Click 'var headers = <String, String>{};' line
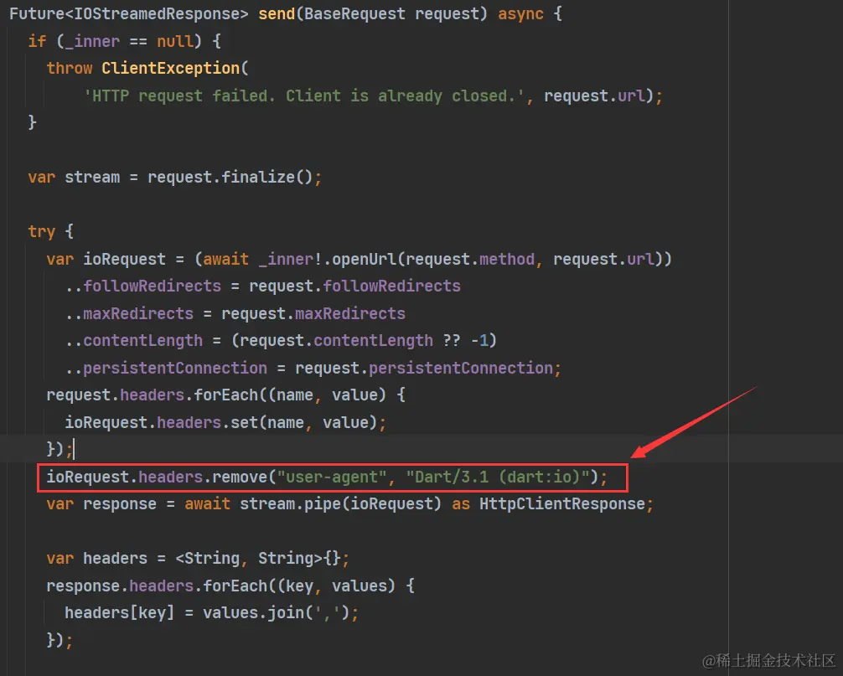Screen dimensions: 843x676 (198, 559)
